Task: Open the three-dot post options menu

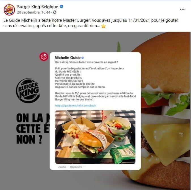Action: point(182,9)
